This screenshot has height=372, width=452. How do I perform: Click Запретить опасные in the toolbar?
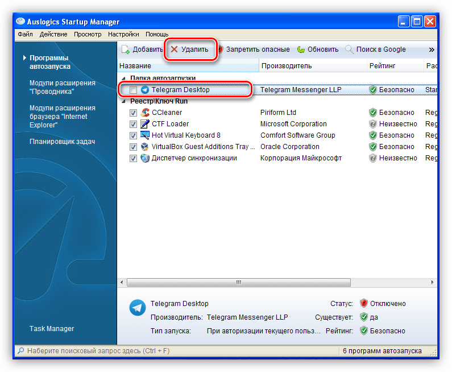point(254,49)
